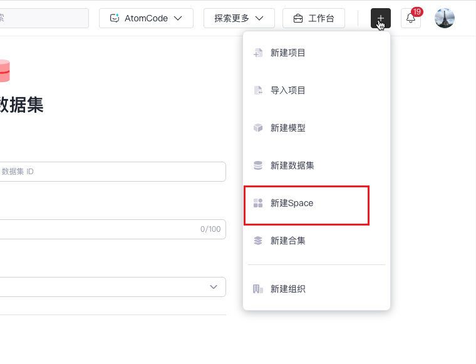476x364 pixels.
Task: Expand the 探索更多 dropdown
Action: [239, 18]
